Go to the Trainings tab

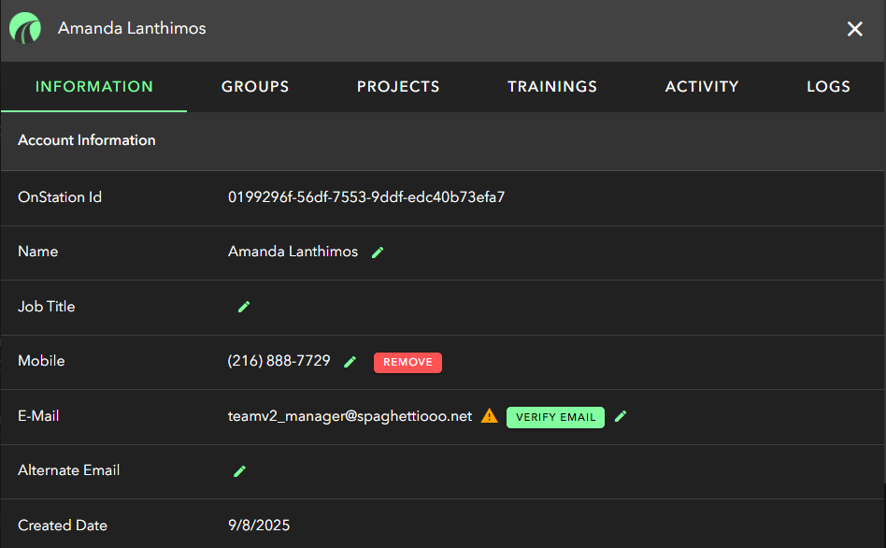[552, 87]
